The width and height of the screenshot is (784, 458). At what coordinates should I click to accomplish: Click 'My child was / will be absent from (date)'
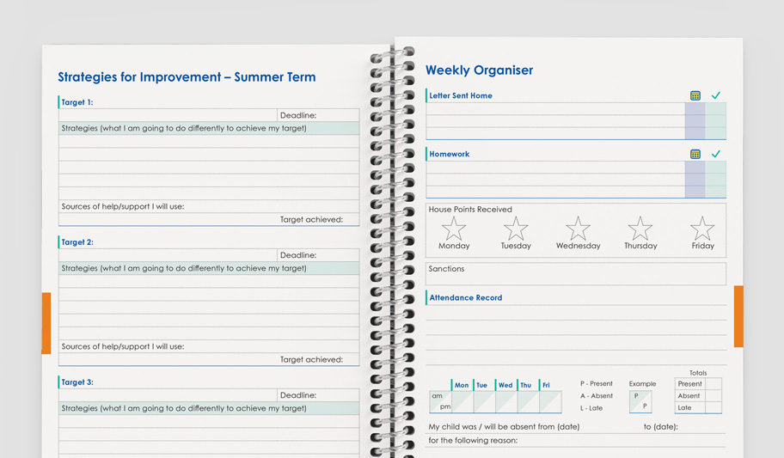tap(504, 427)
